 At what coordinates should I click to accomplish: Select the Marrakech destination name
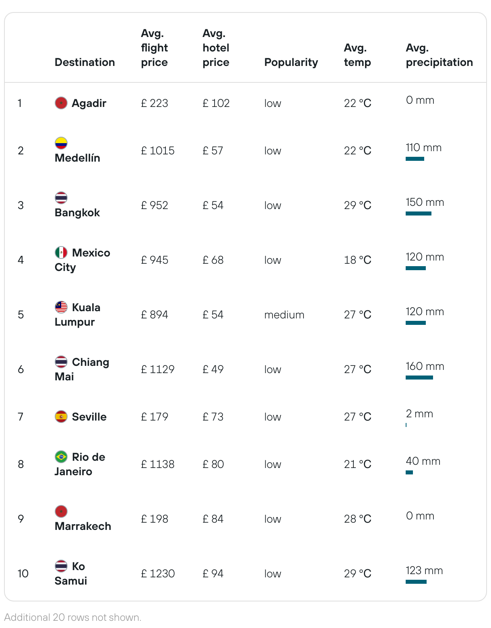click(x=83, y=526)
